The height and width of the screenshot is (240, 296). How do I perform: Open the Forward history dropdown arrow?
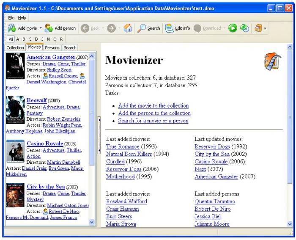[x=120, y=28]
